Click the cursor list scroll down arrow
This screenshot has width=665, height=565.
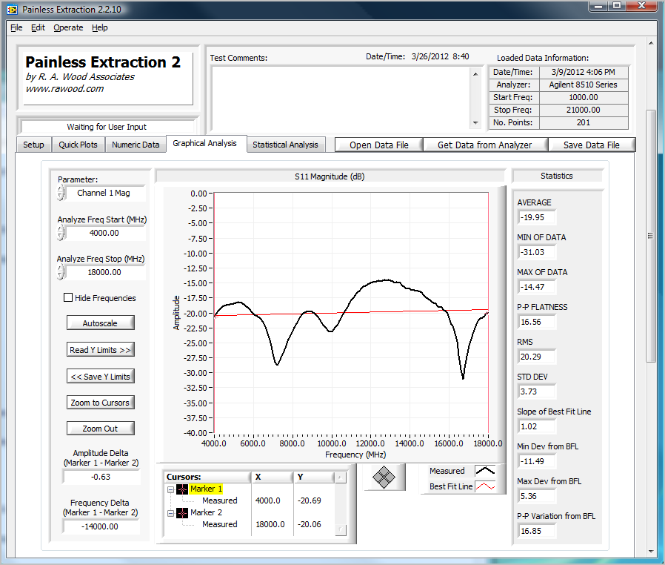click(x=341, y=530)
